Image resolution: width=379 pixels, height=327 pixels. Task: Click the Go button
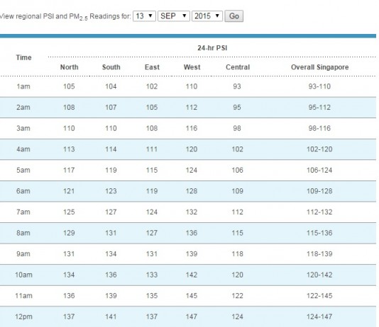point(234,16)
